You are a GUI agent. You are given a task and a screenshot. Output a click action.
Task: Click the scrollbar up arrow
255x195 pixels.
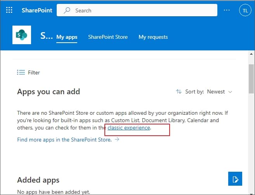[x=251, y=54]
